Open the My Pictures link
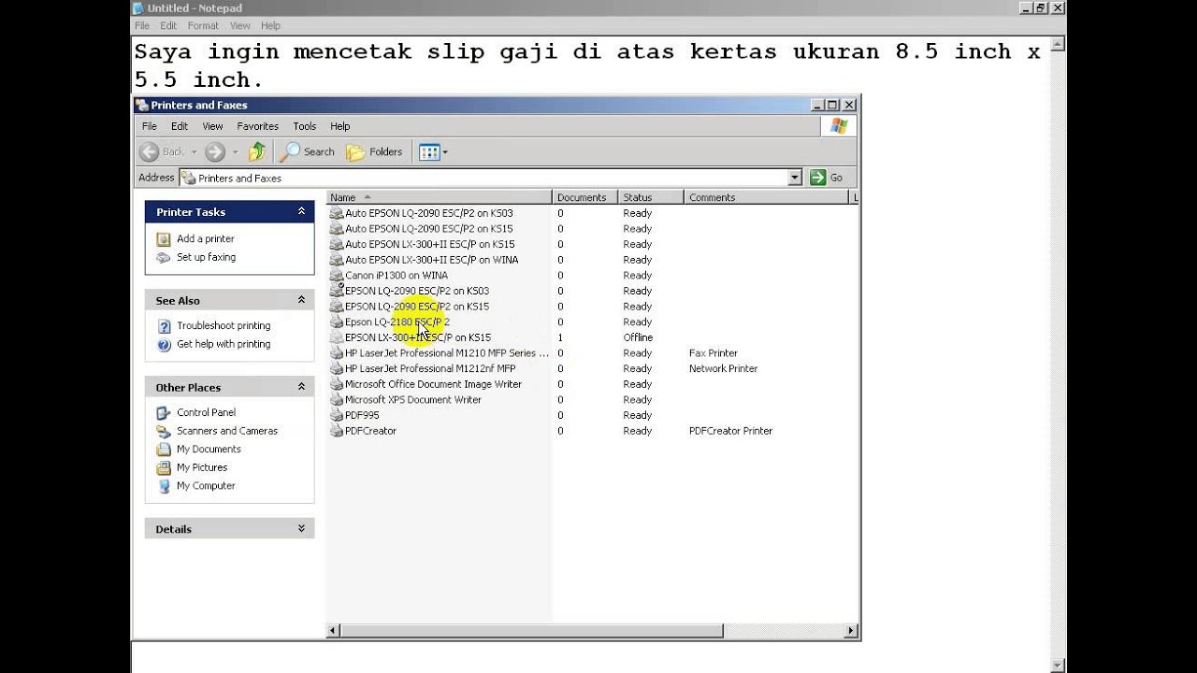This screenshot has height=673, width=1197. pyautogui.click(x=202, y=467)
